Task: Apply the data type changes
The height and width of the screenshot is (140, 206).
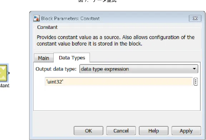Action: pyautogui.click(x=186, y=131)
